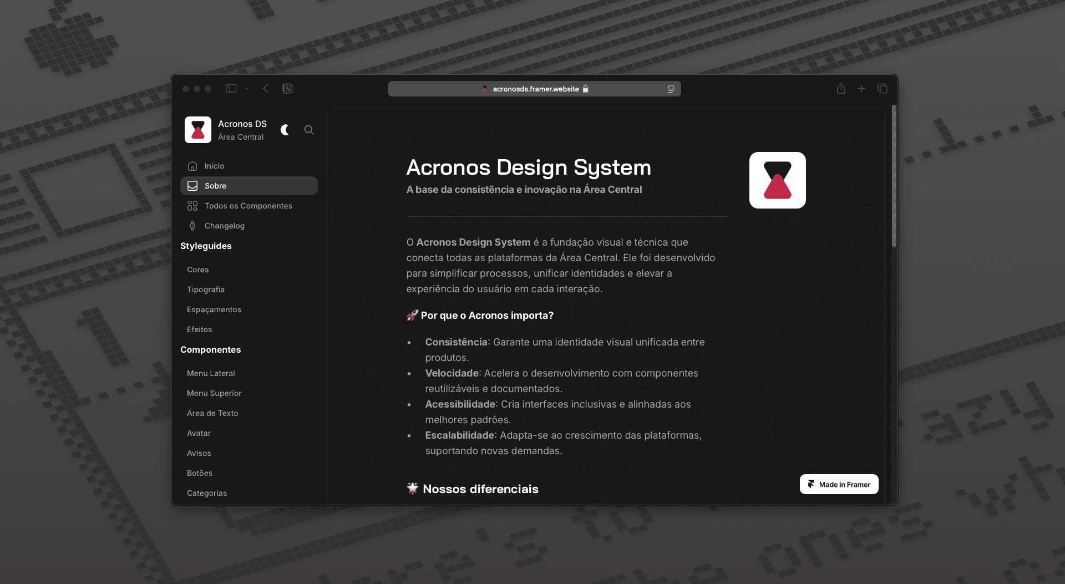Open the reader view icon in address bar
The width and height of the screenshot is (1065, 584).
coord(671,89)
